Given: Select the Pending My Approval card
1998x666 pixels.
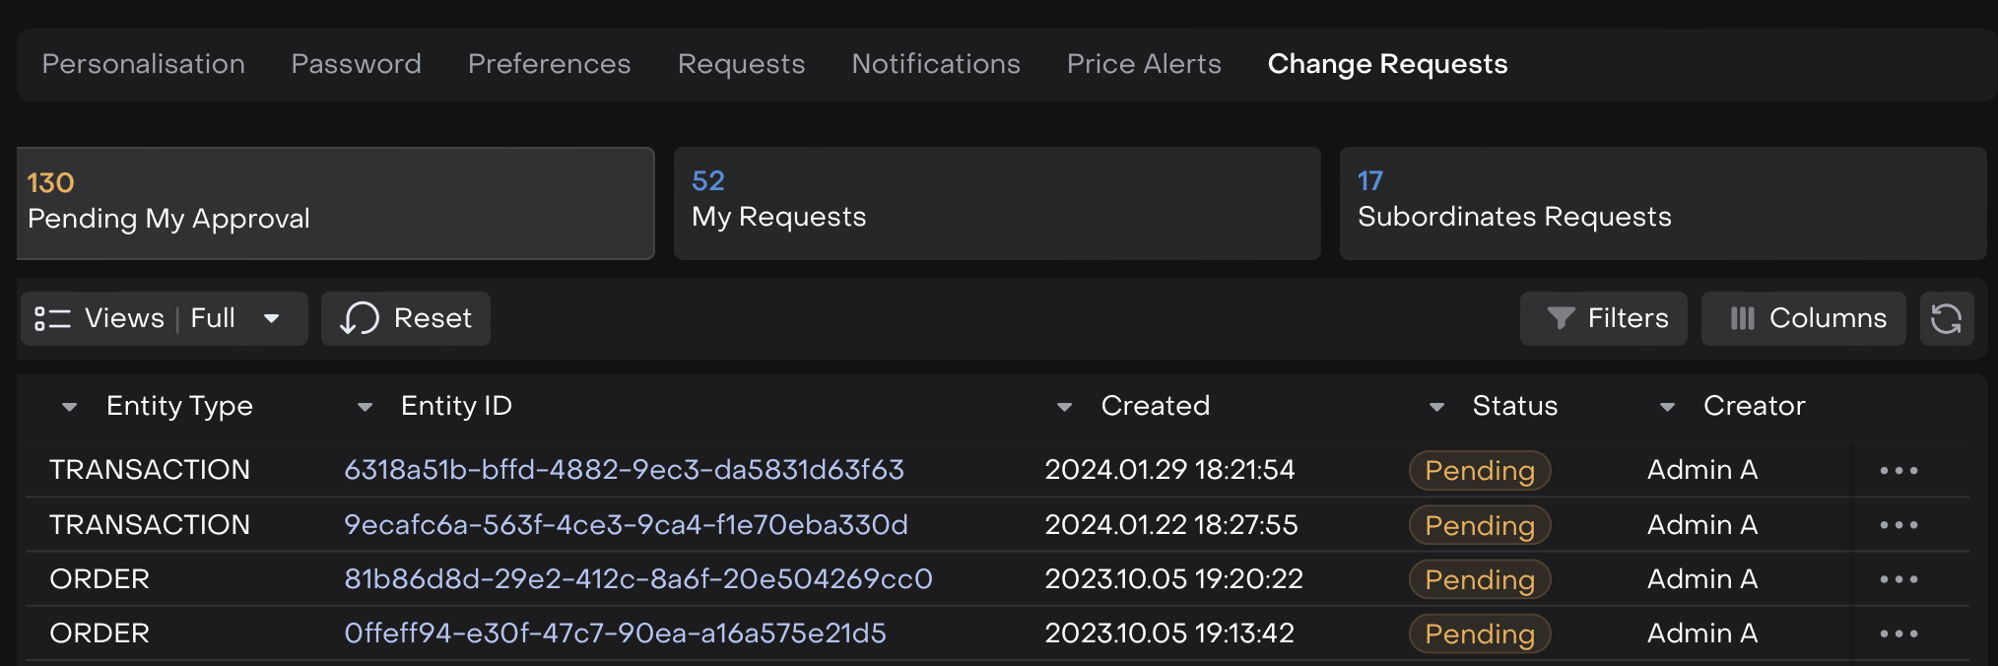Looking at the screenshot, I should [335, 203].
